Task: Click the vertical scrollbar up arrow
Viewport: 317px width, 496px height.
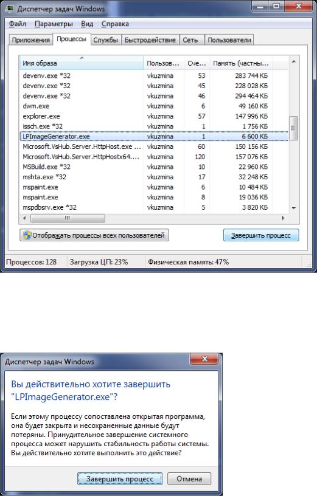Action: pos(293,61)
